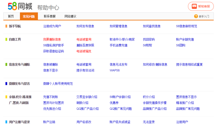Open QQ推广常见问题 link
The image size is (216, 128).
coord(121,109)
